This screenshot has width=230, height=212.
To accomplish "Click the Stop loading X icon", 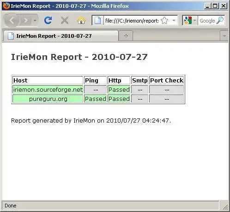I will 65,20.
